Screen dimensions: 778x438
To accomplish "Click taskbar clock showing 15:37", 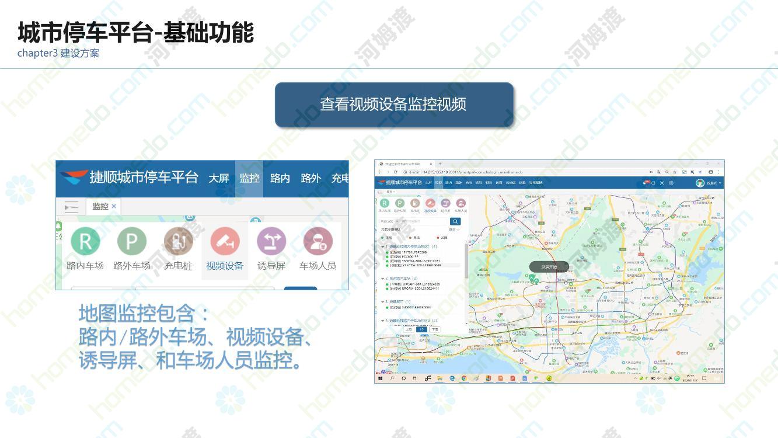I will pos(690,378).
